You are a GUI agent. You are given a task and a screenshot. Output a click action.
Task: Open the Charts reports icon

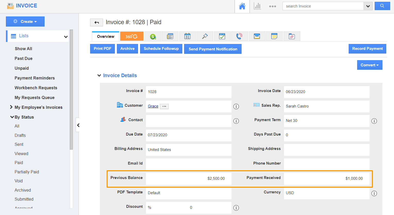(257, 6)
